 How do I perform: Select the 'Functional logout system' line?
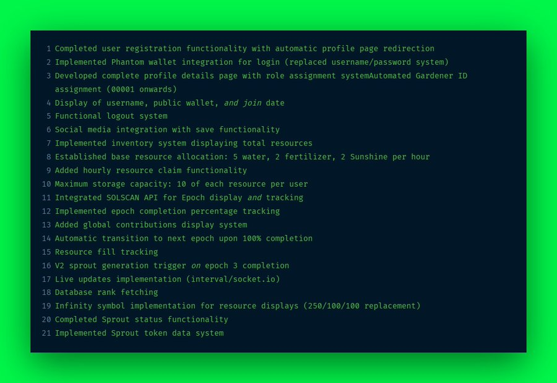[111, 116]
